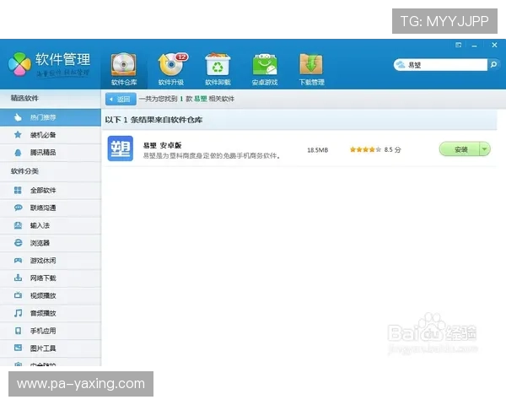This screenshot has height=405, width=506.
Task: Open 图片工具 image tools category
Action: coord(51,348)
